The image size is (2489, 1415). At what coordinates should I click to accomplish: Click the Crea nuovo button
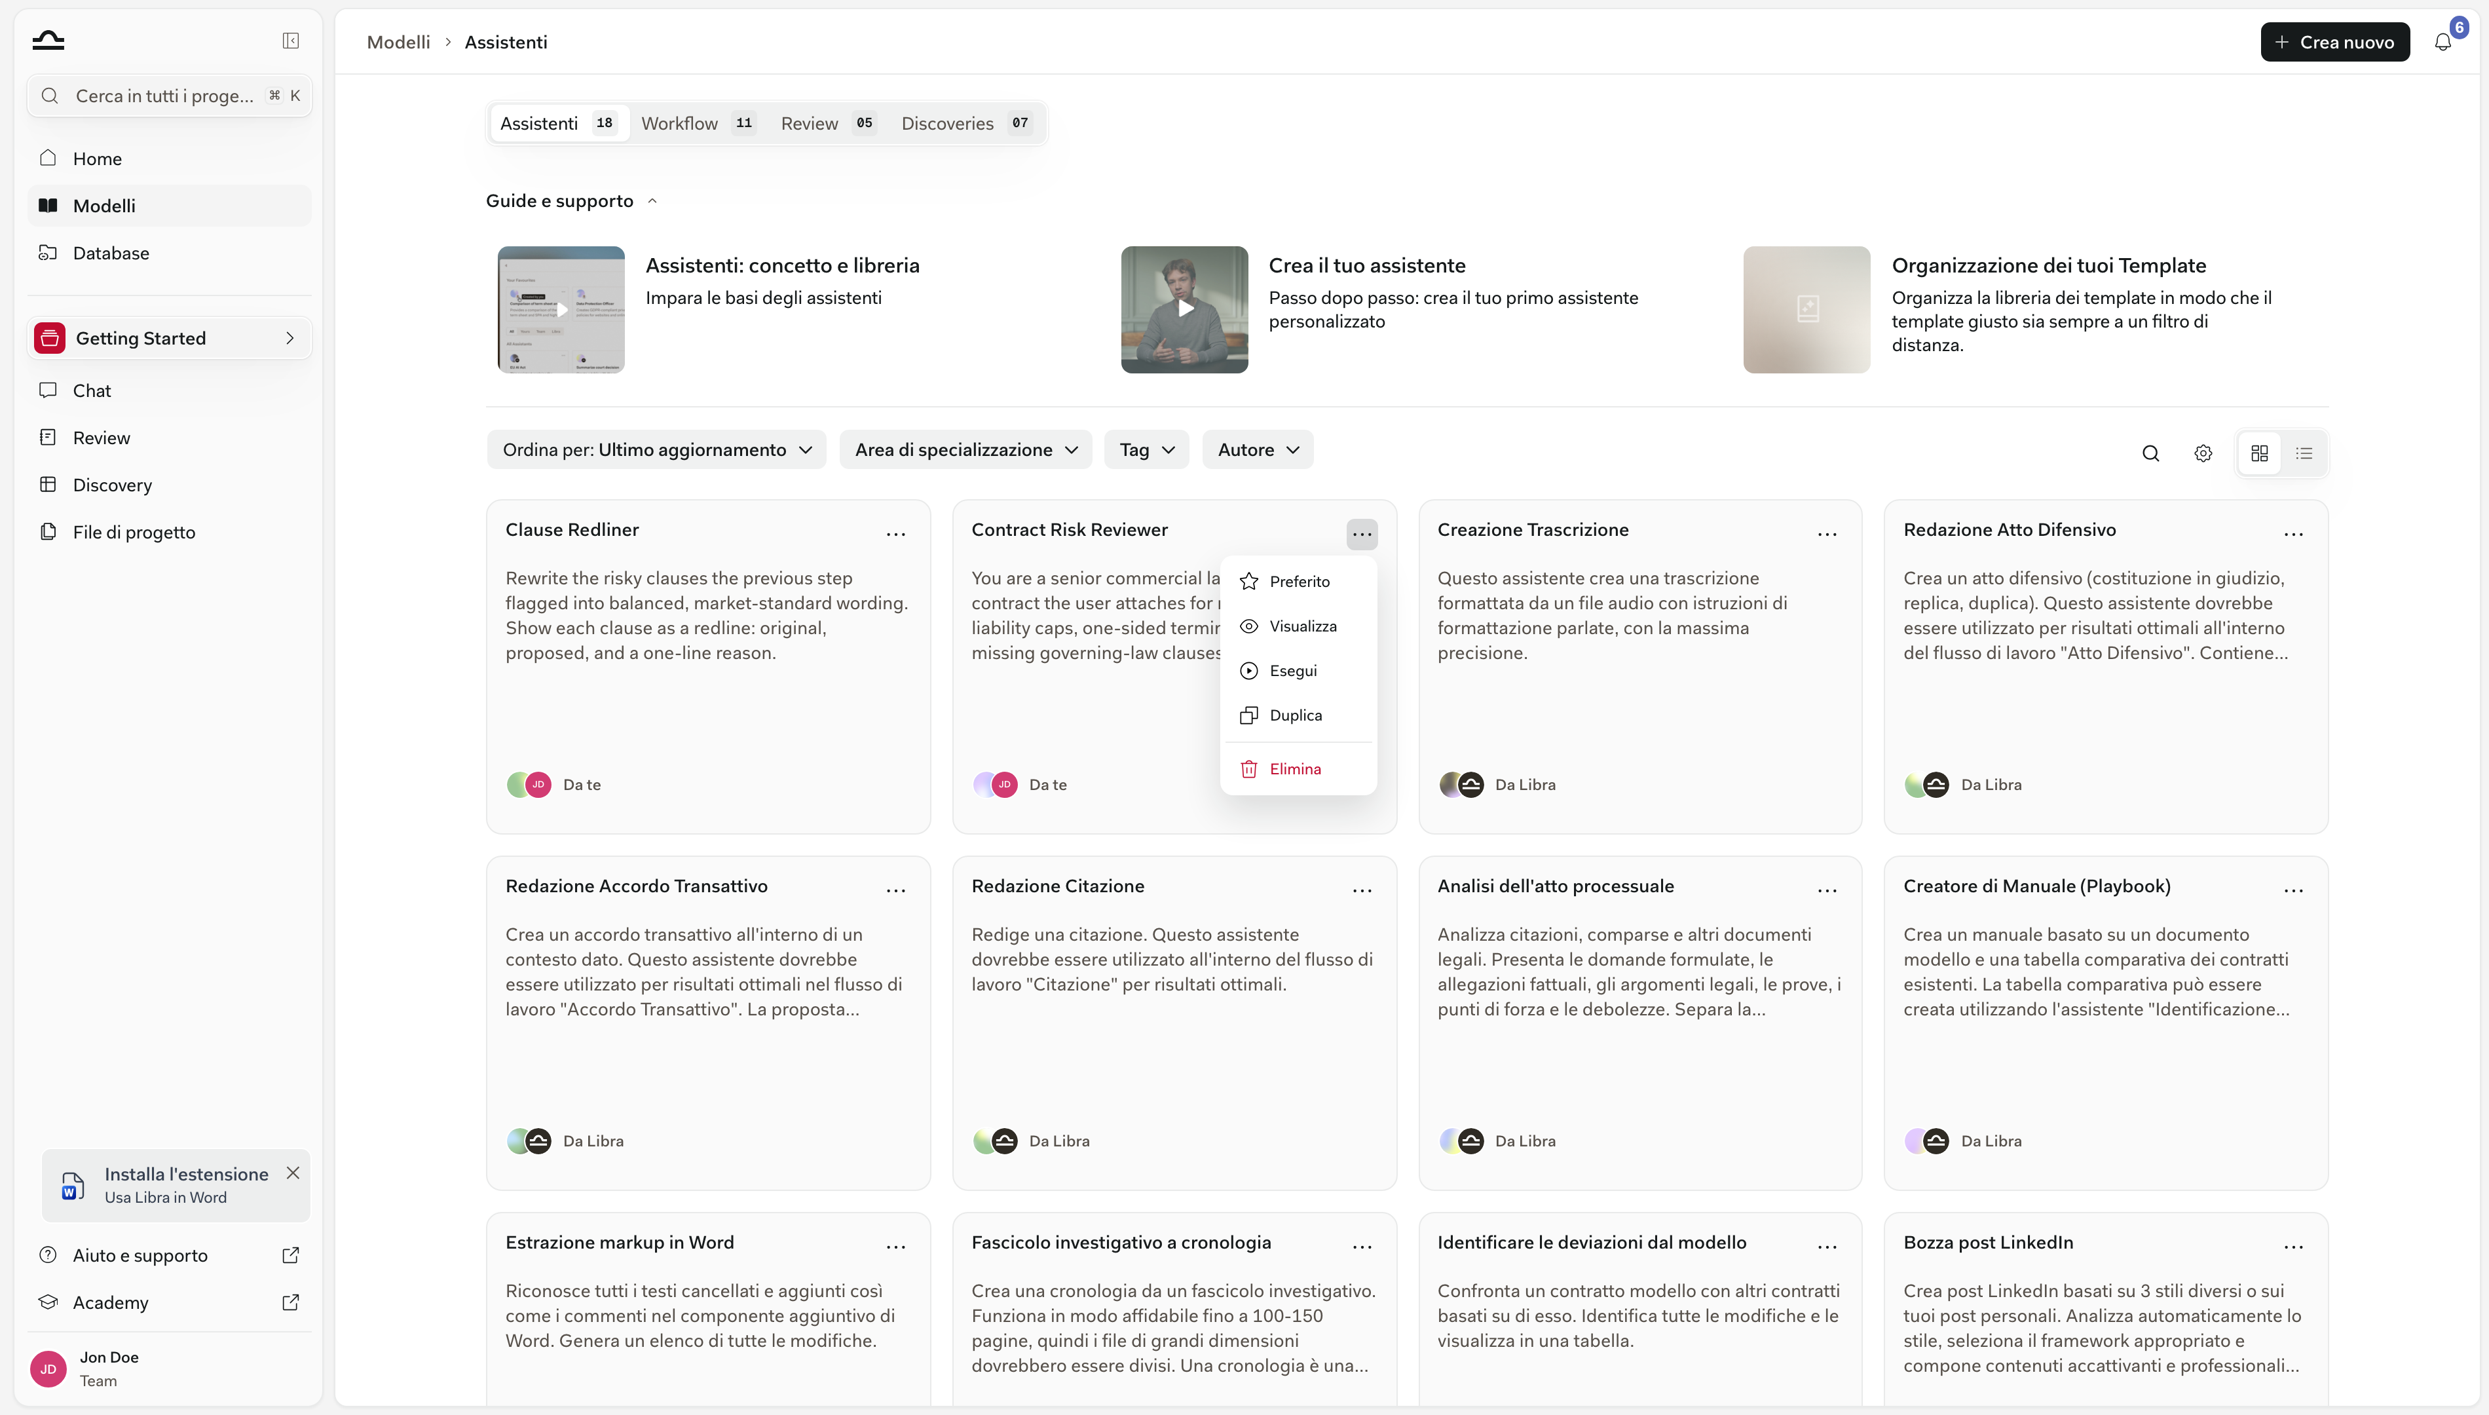point(2334,42)
